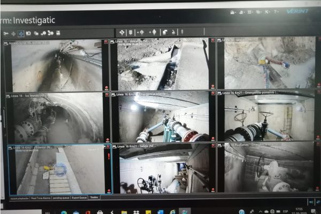Close the Linea 16 los leones tile
Screen dimensions: 321x214
106,95
